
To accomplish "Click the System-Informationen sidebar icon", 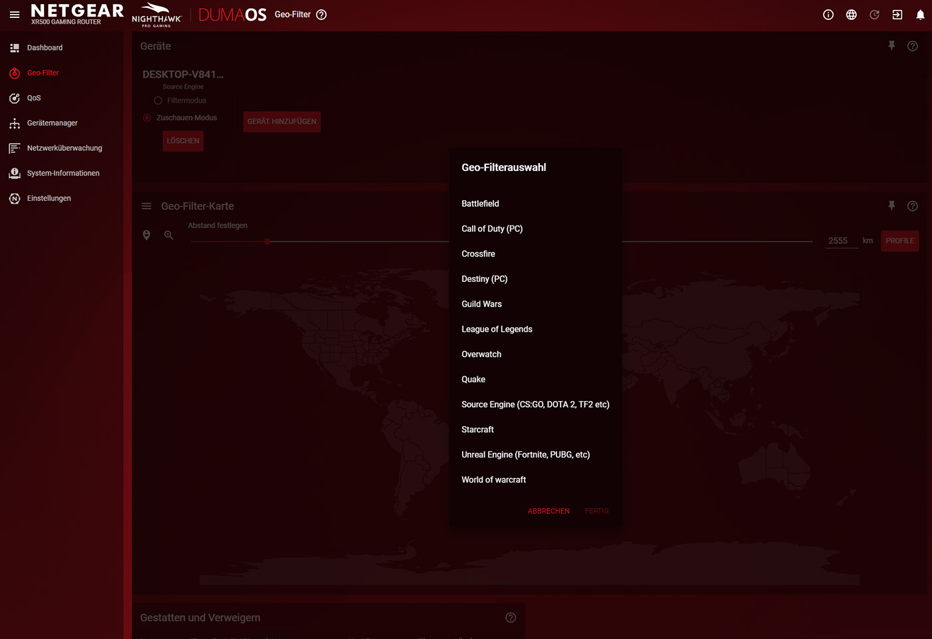I will tap(15, 174).
